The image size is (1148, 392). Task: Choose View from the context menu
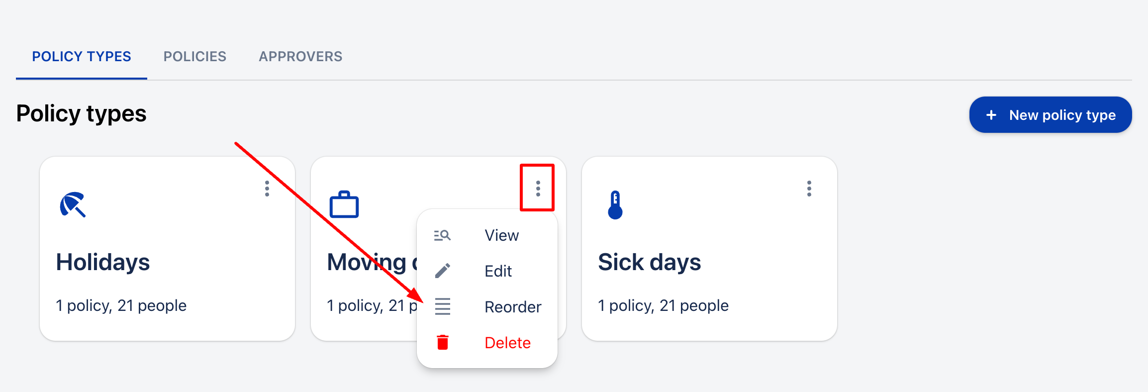click(501, 235)
